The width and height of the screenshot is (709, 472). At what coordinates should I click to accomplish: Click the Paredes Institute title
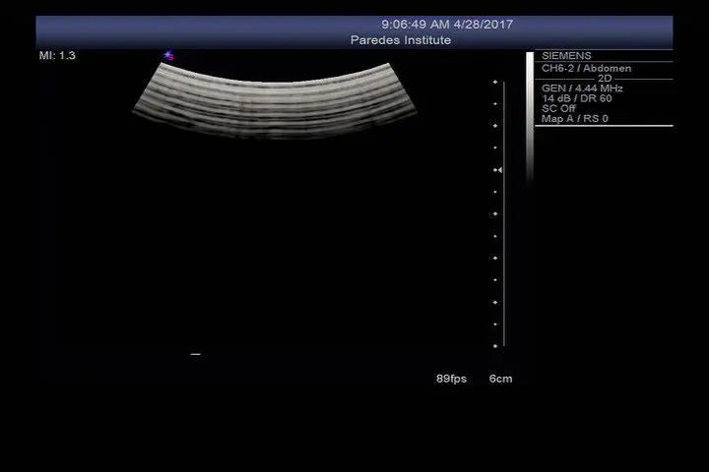point(401,40)
